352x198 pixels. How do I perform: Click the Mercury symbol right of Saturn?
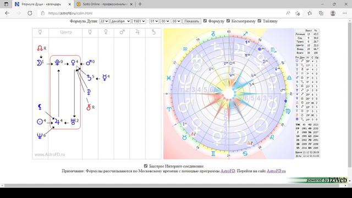click(105, 78)
